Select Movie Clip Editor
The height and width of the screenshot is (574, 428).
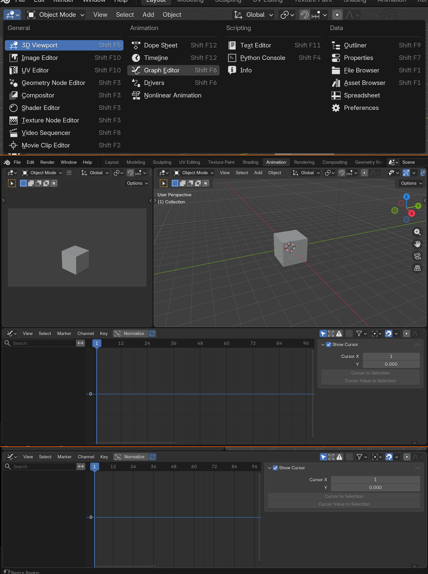(x=64, y=145)
